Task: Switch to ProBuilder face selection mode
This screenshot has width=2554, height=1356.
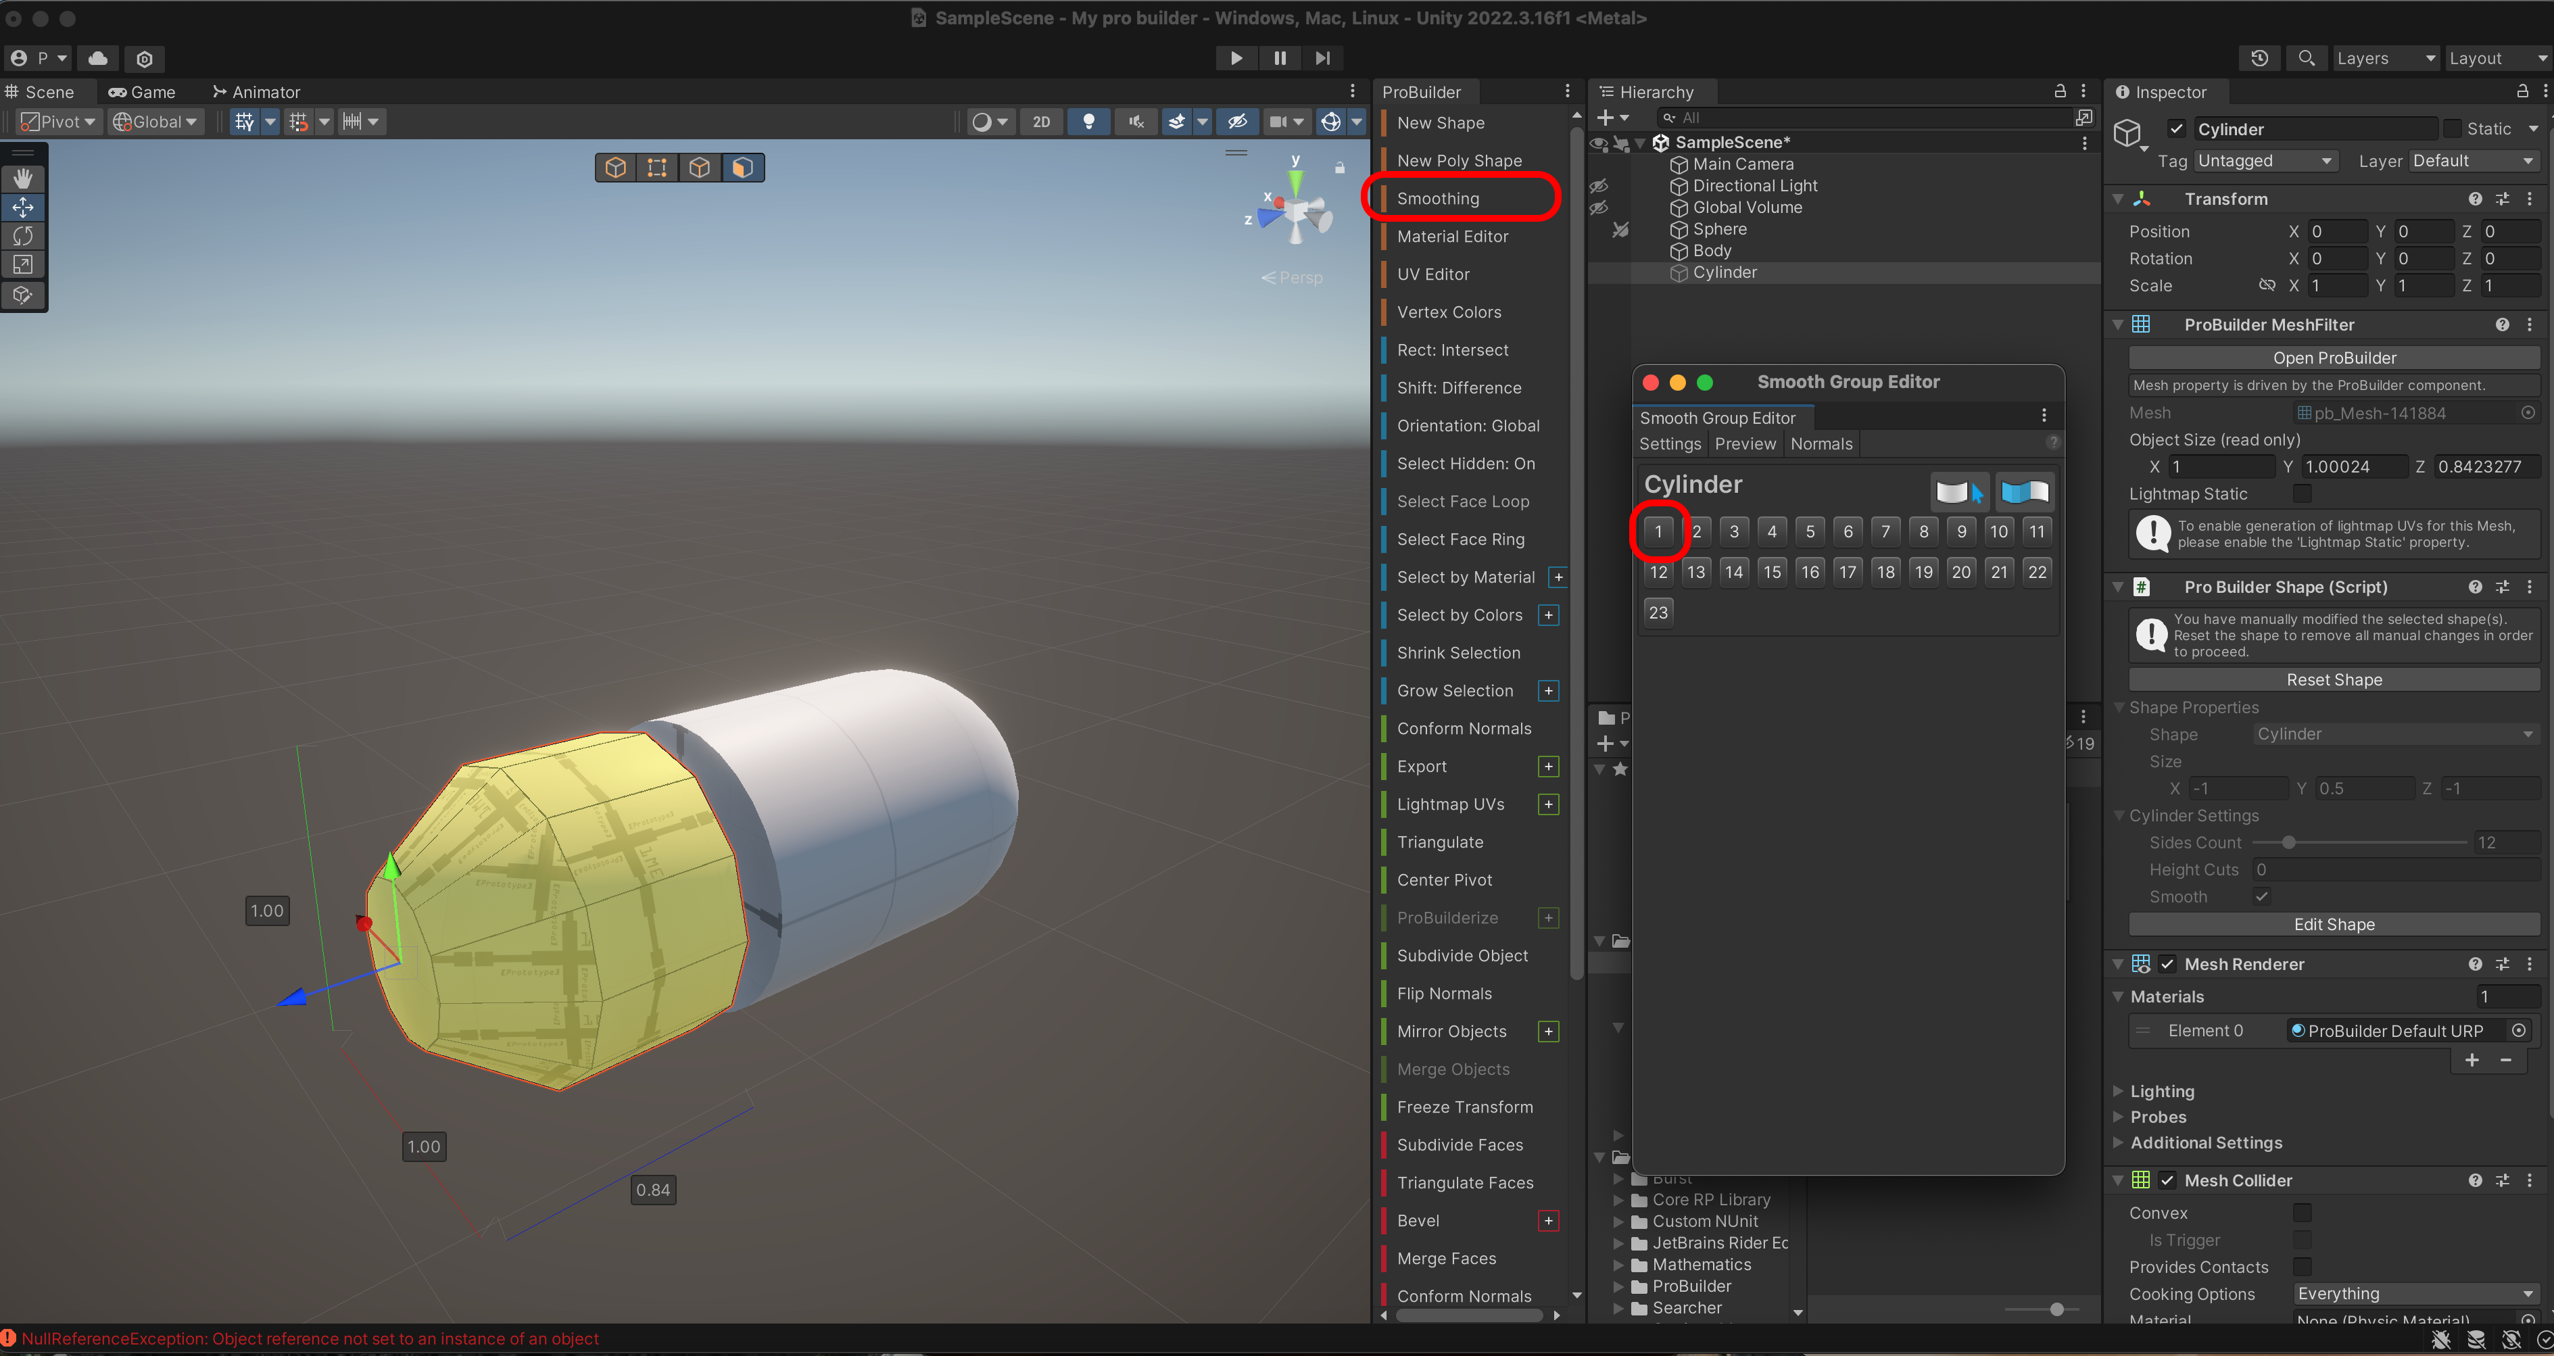Action: (742, 168)
